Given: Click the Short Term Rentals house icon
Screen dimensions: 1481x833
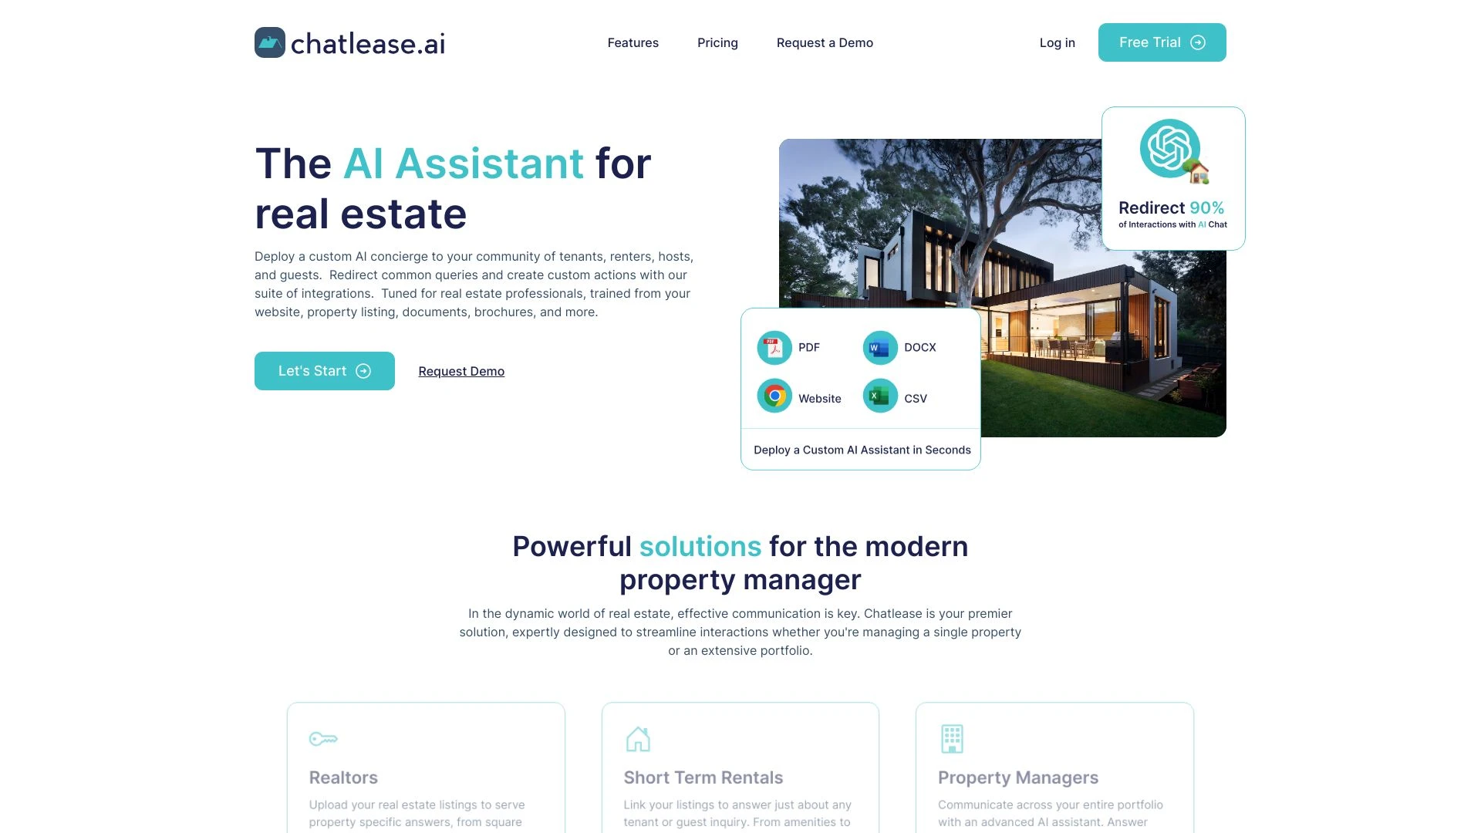Looking at the screenshot, I should click(638, 737).
